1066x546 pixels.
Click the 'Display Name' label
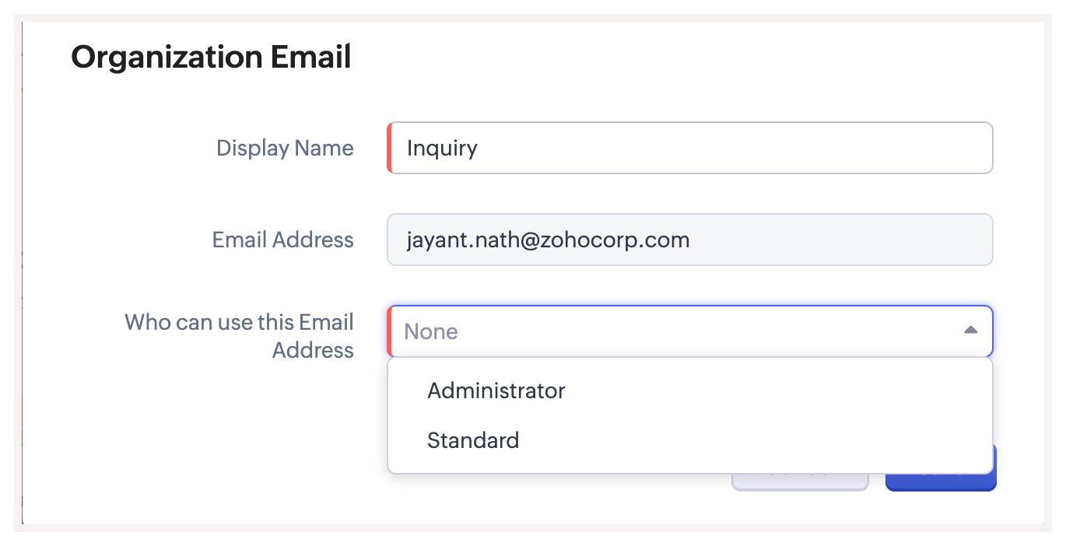[x=285, y=148]
